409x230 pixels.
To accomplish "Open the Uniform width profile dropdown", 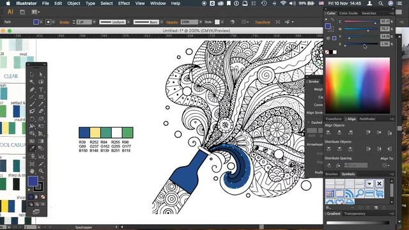I will [128, 22].
